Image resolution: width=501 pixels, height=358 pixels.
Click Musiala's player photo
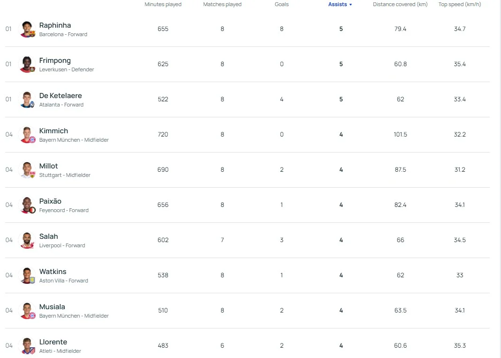click(27, 311)
